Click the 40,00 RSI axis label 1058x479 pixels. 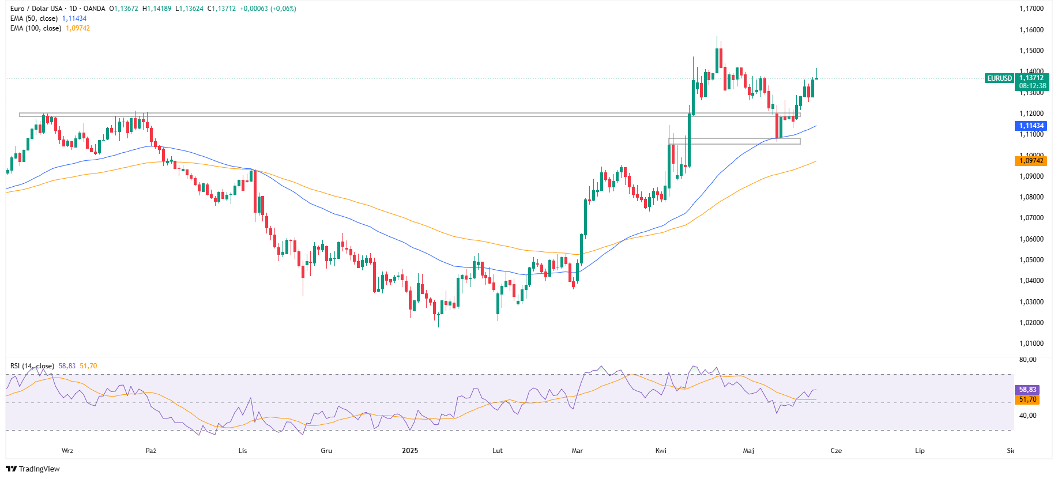(1028, 416)
